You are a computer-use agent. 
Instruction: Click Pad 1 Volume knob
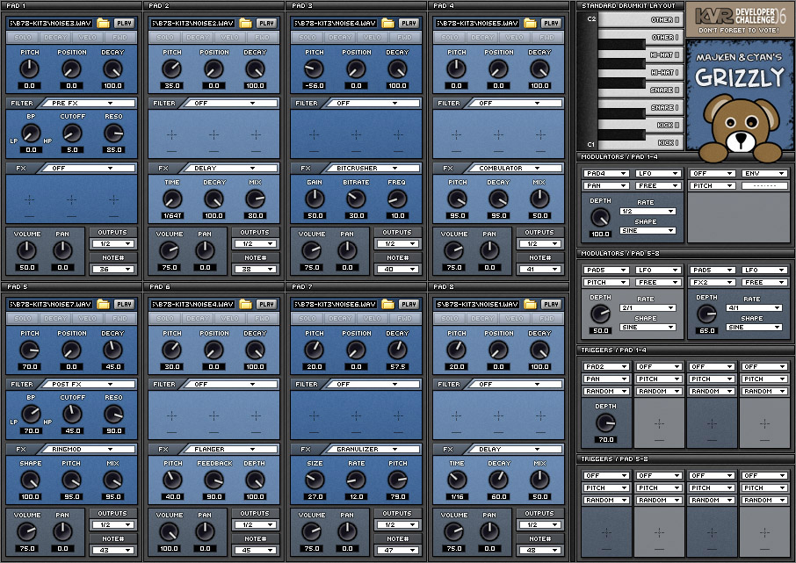pyautogui.click(x=26, y=250)
